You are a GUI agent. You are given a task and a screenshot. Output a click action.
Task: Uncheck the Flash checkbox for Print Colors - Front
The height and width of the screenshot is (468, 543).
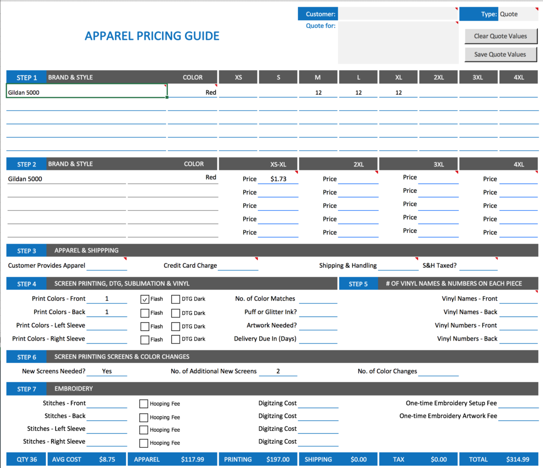[145, 299]
